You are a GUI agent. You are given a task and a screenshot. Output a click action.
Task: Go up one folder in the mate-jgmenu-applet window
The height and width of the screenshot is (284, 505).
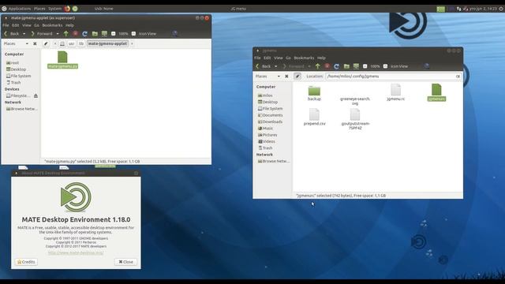click(66, 33)
